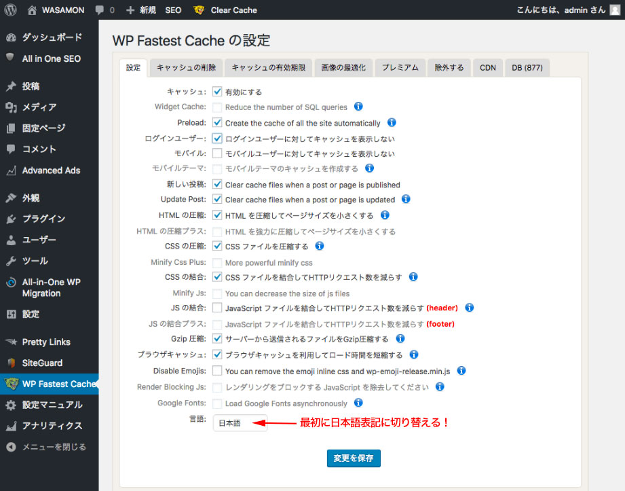This screenshot has height=491, width=625.
Task: Click the WordPress logo icon in admin bar
Action: [10, 10]
